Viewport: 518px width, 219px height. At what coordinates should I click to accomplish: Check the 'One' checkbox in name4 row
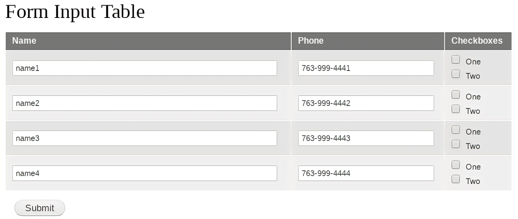[456, 165]
